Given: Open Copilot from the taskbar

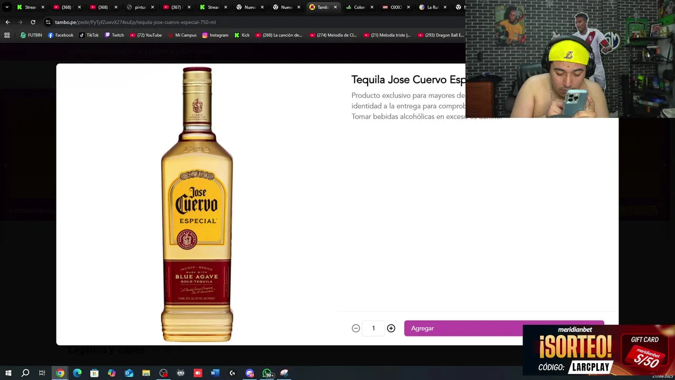Looking at the screenshot, I should coord(112,373).
